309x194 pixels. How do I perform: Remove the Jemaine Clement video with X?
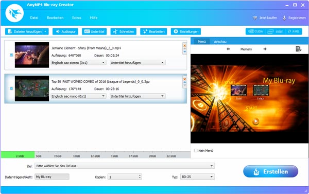tap(185, 46)
